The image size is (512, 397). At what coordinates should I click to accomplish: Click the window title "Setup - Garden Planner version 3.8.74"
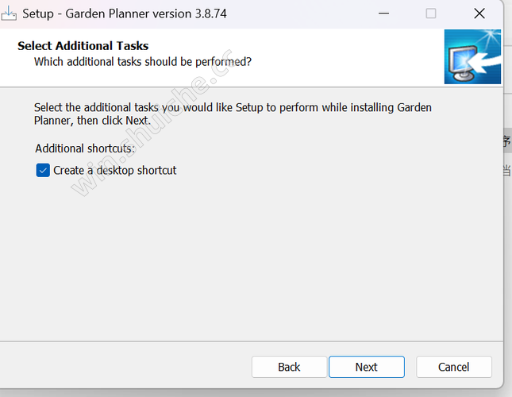[x=125, y=13]
